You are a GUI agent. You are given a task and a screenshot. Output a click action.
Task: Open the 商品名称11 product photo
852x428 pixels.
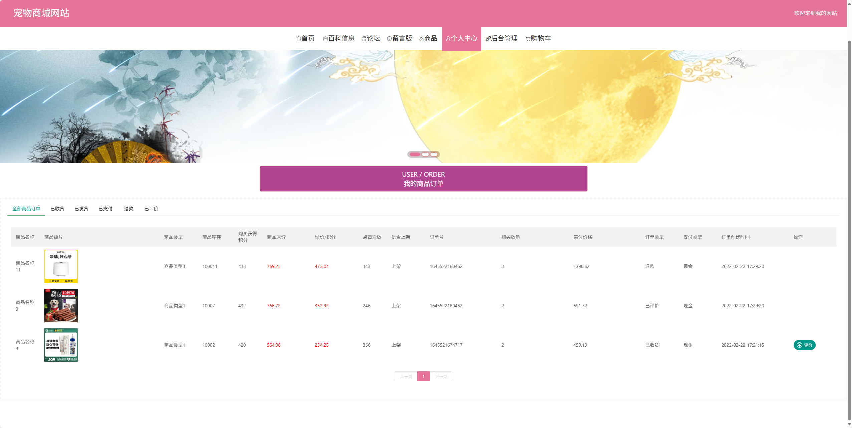click(x=61, y=266)
